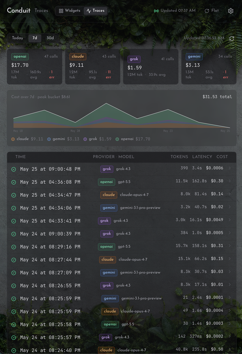Expand the May 24 09:00:39 PM trace chevron
242x354 pixels.
[x=230, y=233]
